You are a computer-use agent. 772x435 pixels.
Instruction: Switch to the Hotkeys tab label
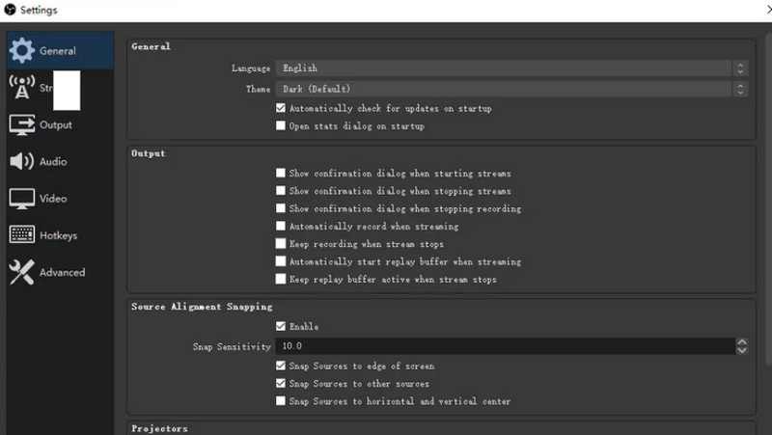58,235
